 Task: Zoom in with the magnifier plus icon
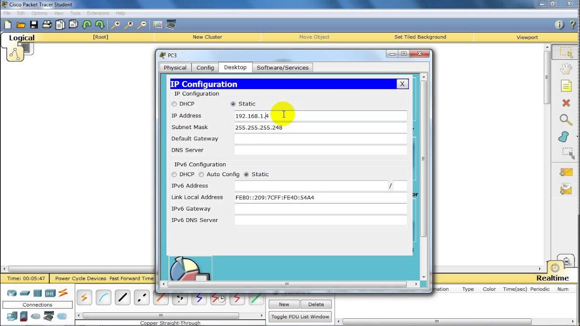pos(116,25)
